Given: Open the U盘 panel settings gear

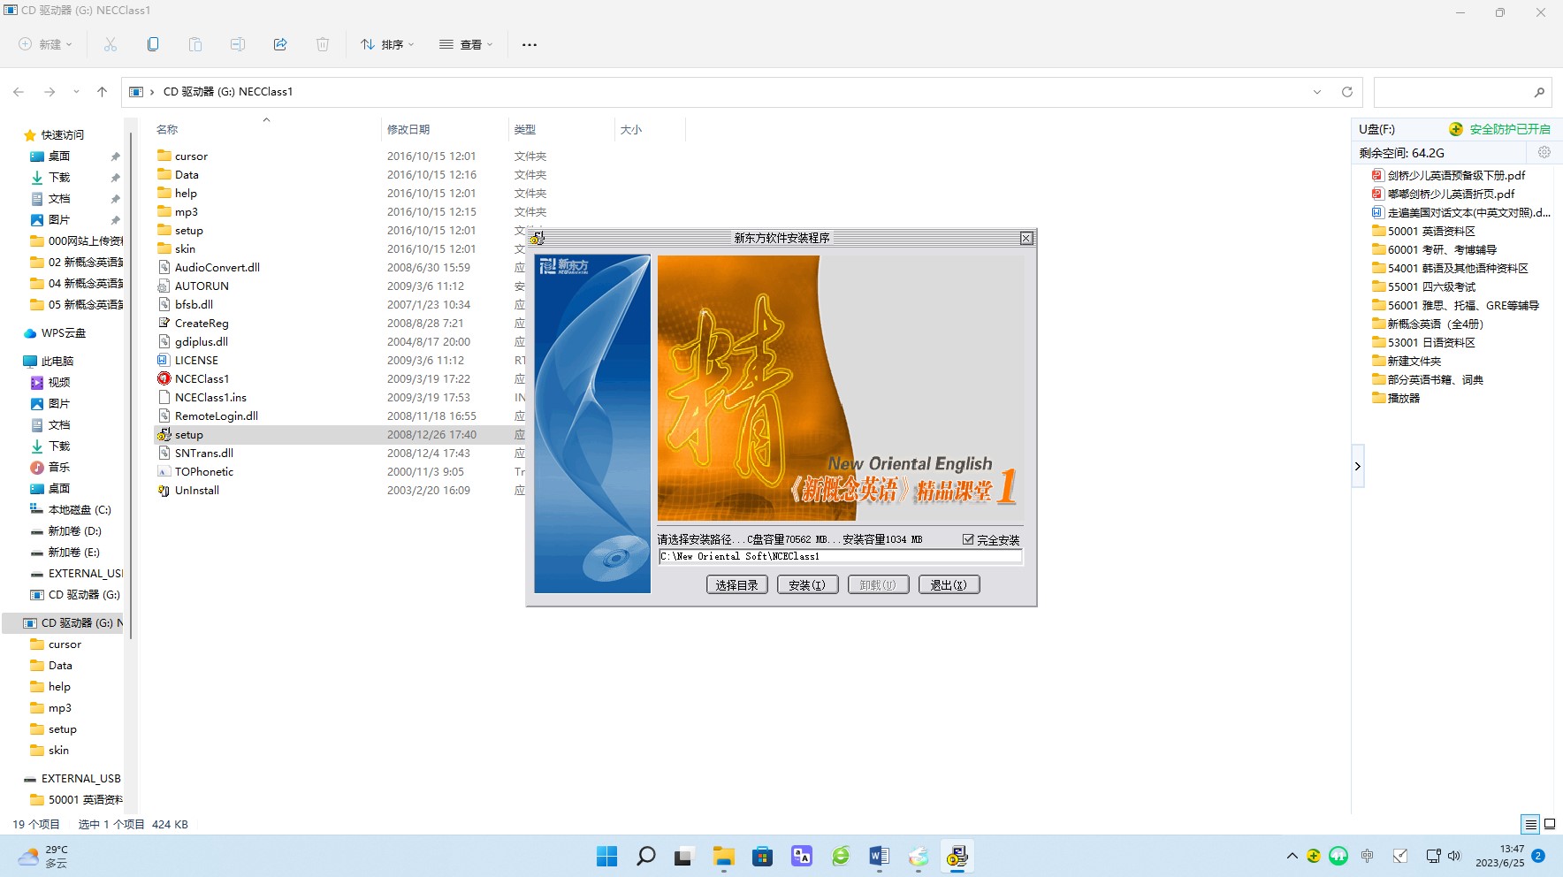Looking at the screenshot, I should 1544,152.
